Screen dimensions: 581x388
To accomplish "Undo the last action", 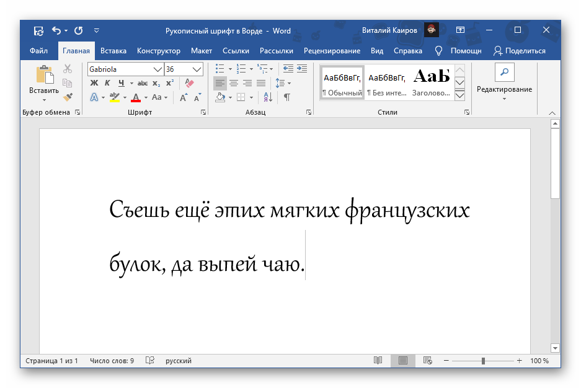I will tap(56, 30).
